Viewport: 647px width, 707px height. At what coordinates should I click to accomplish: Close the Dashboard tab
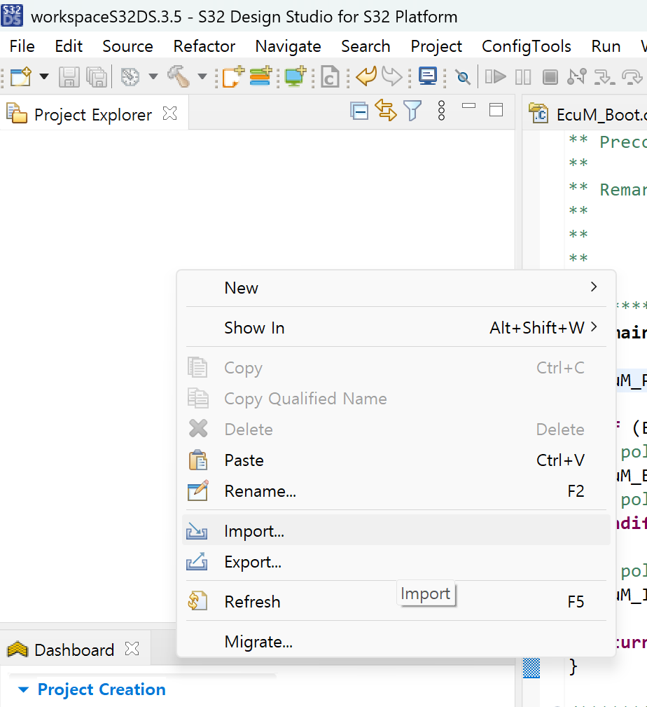(132, 649)
